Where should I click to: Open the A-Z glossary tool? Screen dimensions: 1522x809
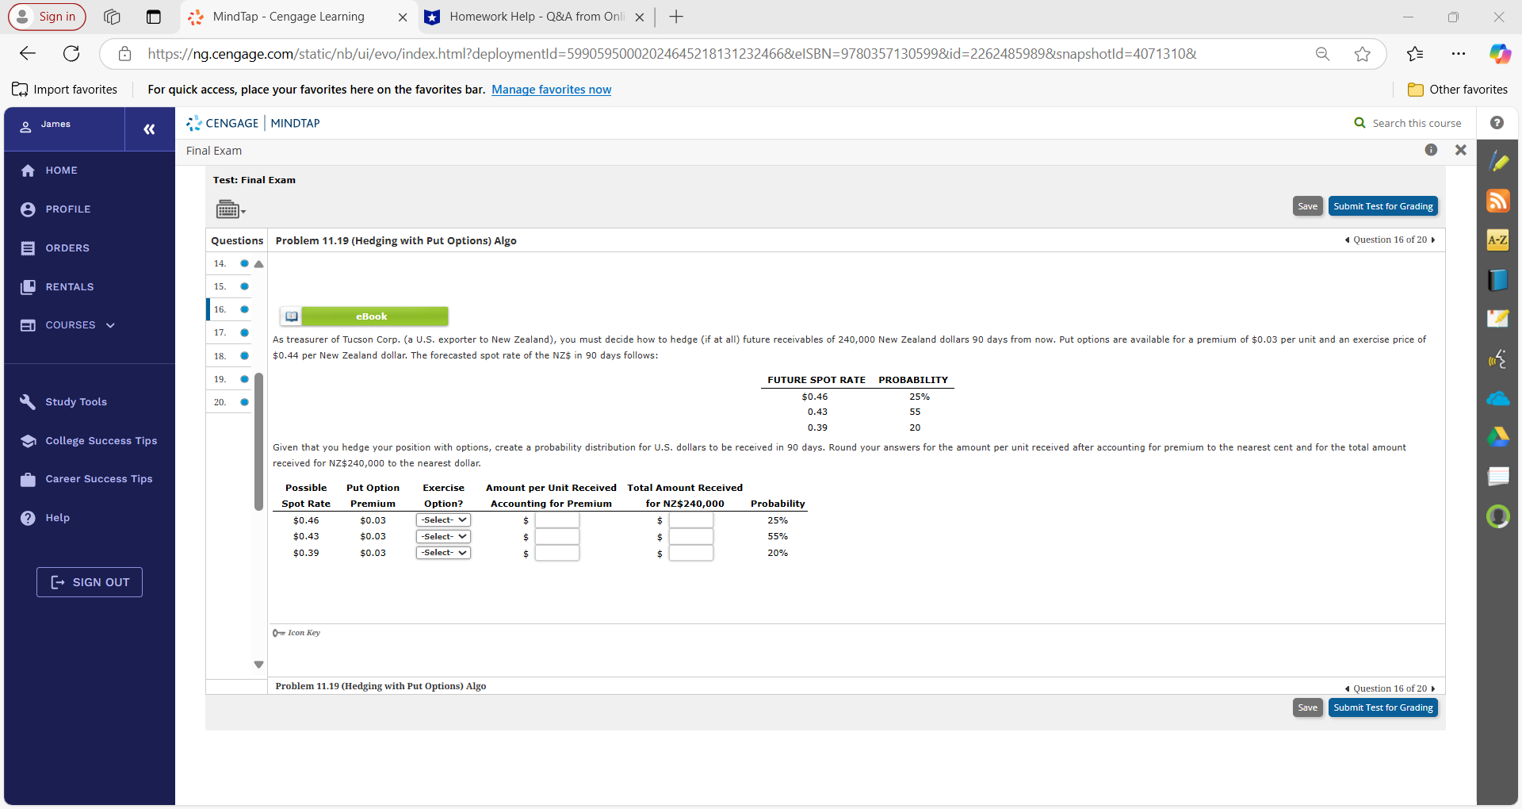click(1499, 240)
